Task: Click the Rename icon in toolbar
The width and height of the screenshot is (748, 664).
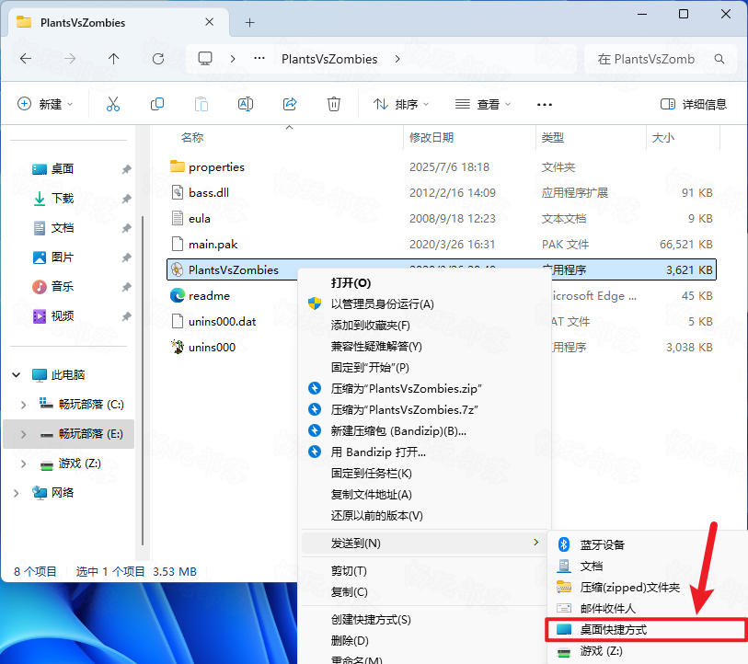Action: click(x=246, y=104)
